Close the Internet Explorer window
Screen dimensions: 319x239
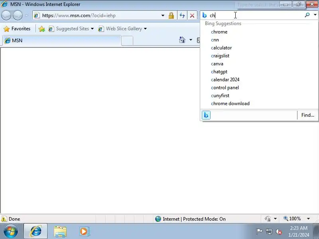click(x=312, y=4)
